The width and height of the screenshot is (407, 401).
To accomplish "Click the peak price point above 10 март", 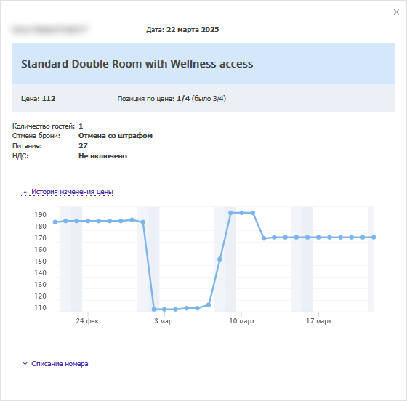I will [x=241, y=213].
